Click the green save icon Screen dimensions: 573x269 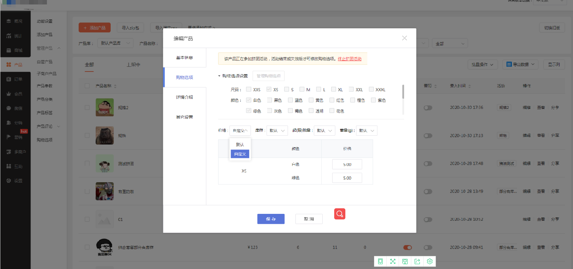pos(405,262)
